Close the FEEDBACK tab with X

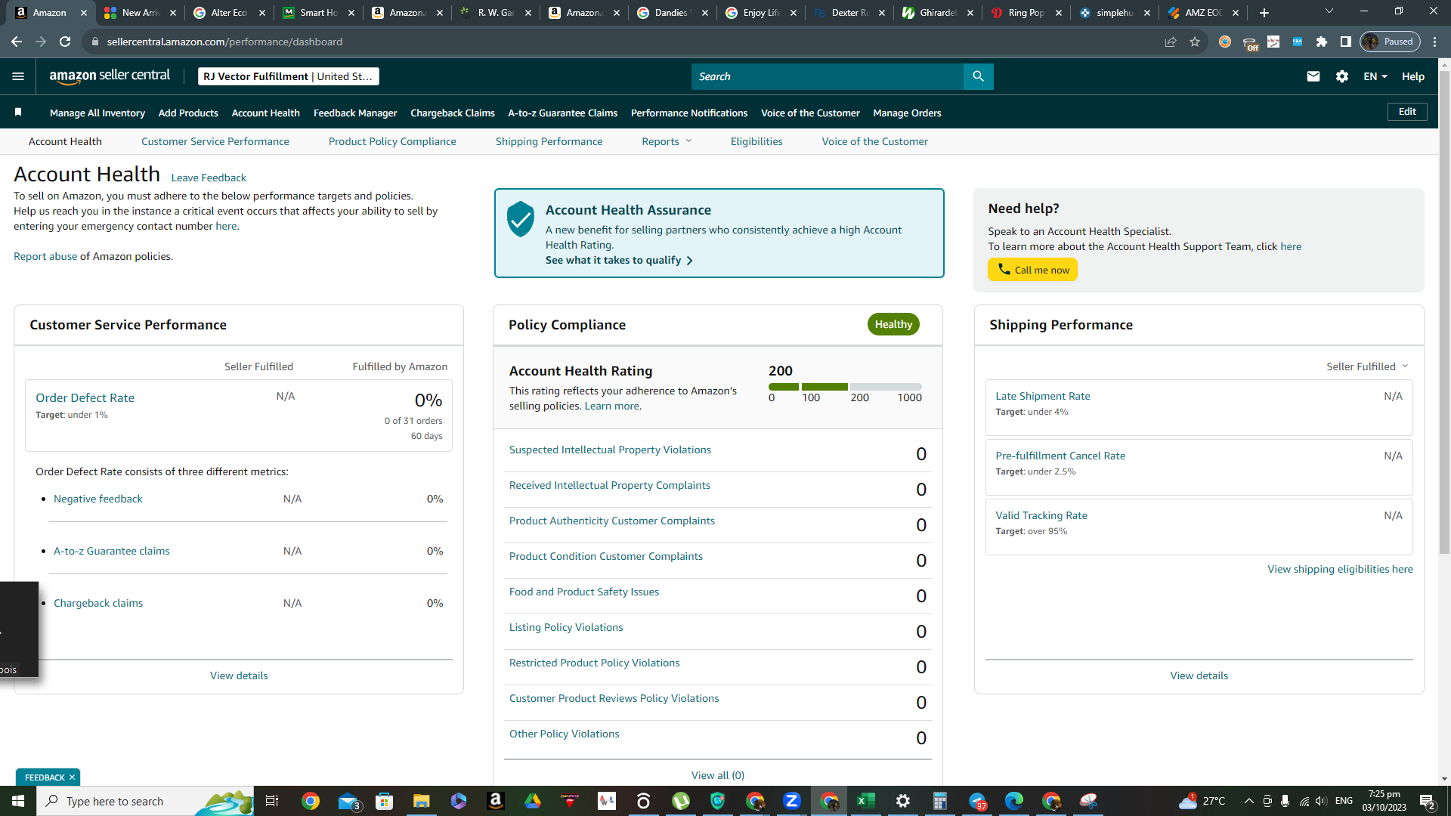pyautogui.click(x=73, y=777)
